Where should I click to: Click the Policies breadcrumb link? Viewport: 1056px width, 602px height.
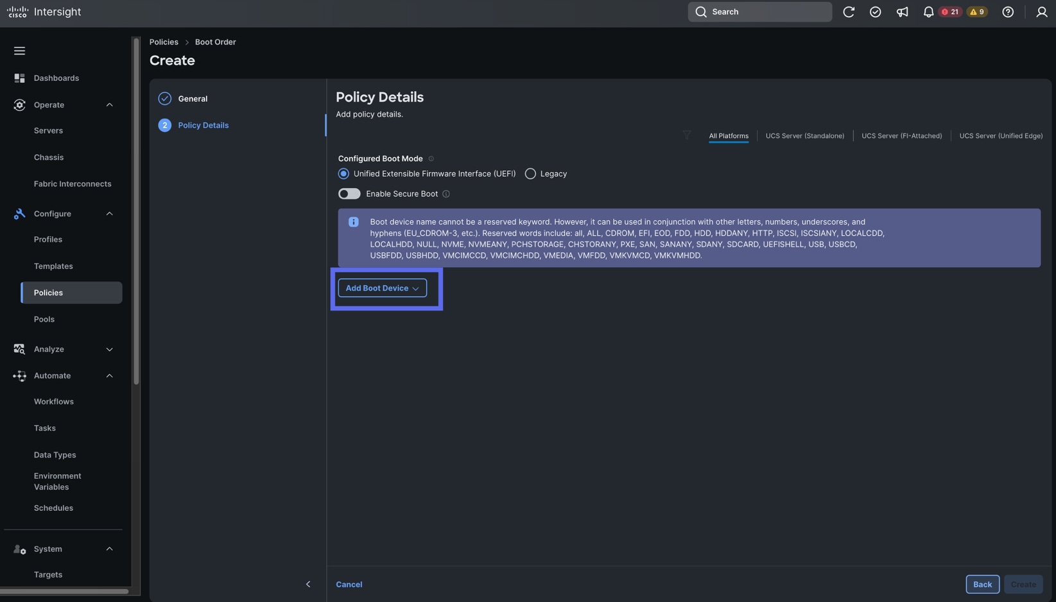tap(163, 42)
